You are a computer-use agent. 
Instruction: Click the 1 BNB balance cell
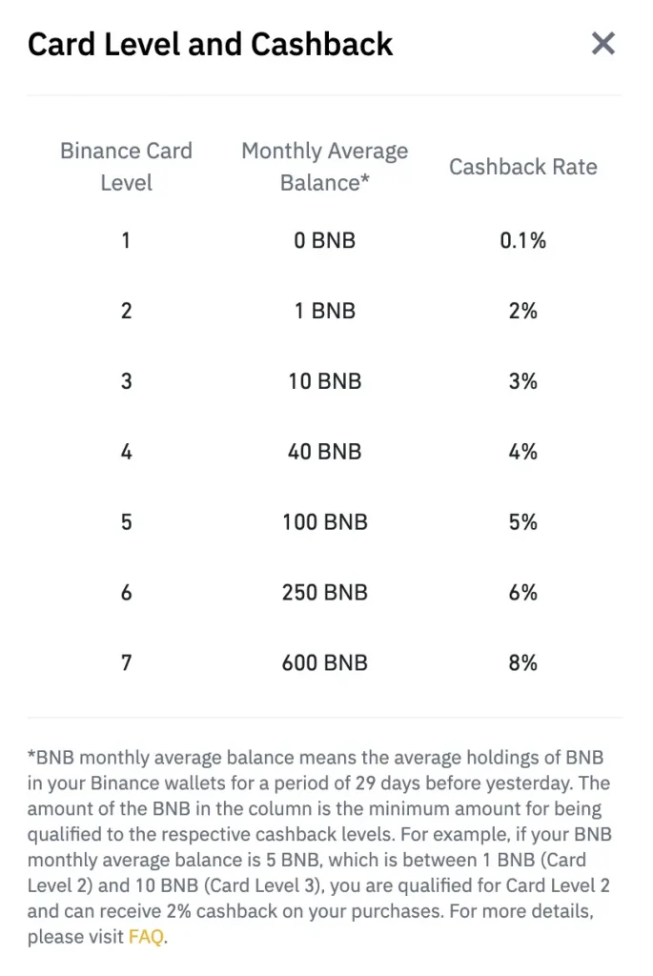coord(324,311)
